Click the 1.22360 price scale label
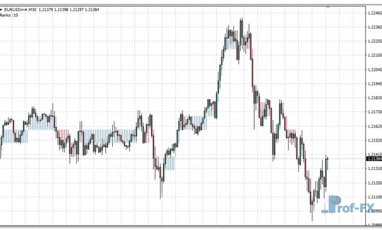Image resolution: width=382 pixels, height=230 pixels. (375, 27)
